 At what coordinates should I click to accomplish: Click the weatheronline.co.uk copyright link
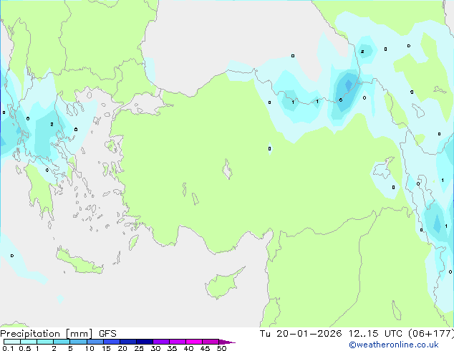(393, 345)
